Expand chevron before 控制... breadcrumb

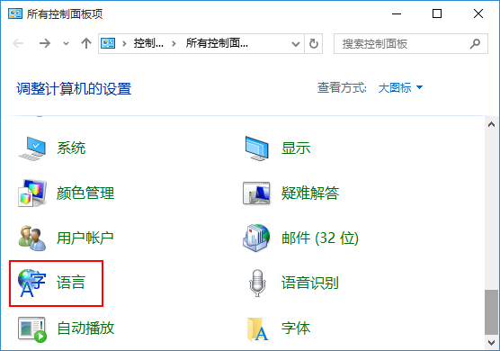(124, 44)
